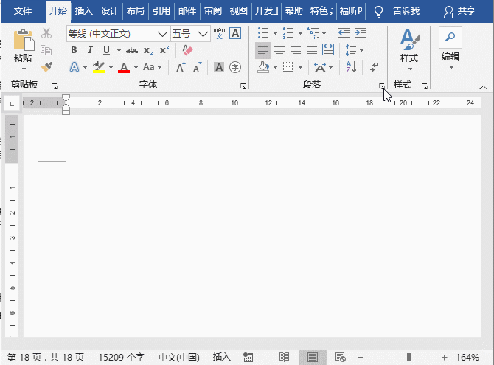
Task: Open line spacing dropdown
Action: 361,50
